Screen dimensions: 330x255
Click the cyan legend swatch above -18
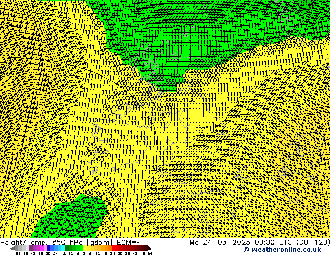(63, 248)
